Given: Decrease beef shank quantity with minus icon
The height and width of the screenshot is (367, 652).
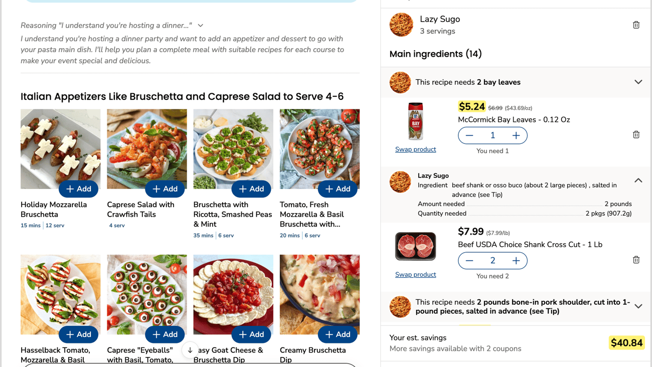Looking at the screenshot, I should point(469,260).
